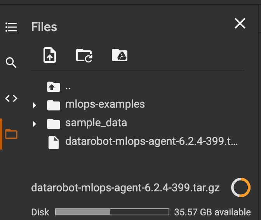Image resolution: width=261 pixels, height=220 pixels.
Task: Click the uploading datarobot-mlops-agent-6.2.4-399.tar.gz label
Action: (x=125, y=188)
